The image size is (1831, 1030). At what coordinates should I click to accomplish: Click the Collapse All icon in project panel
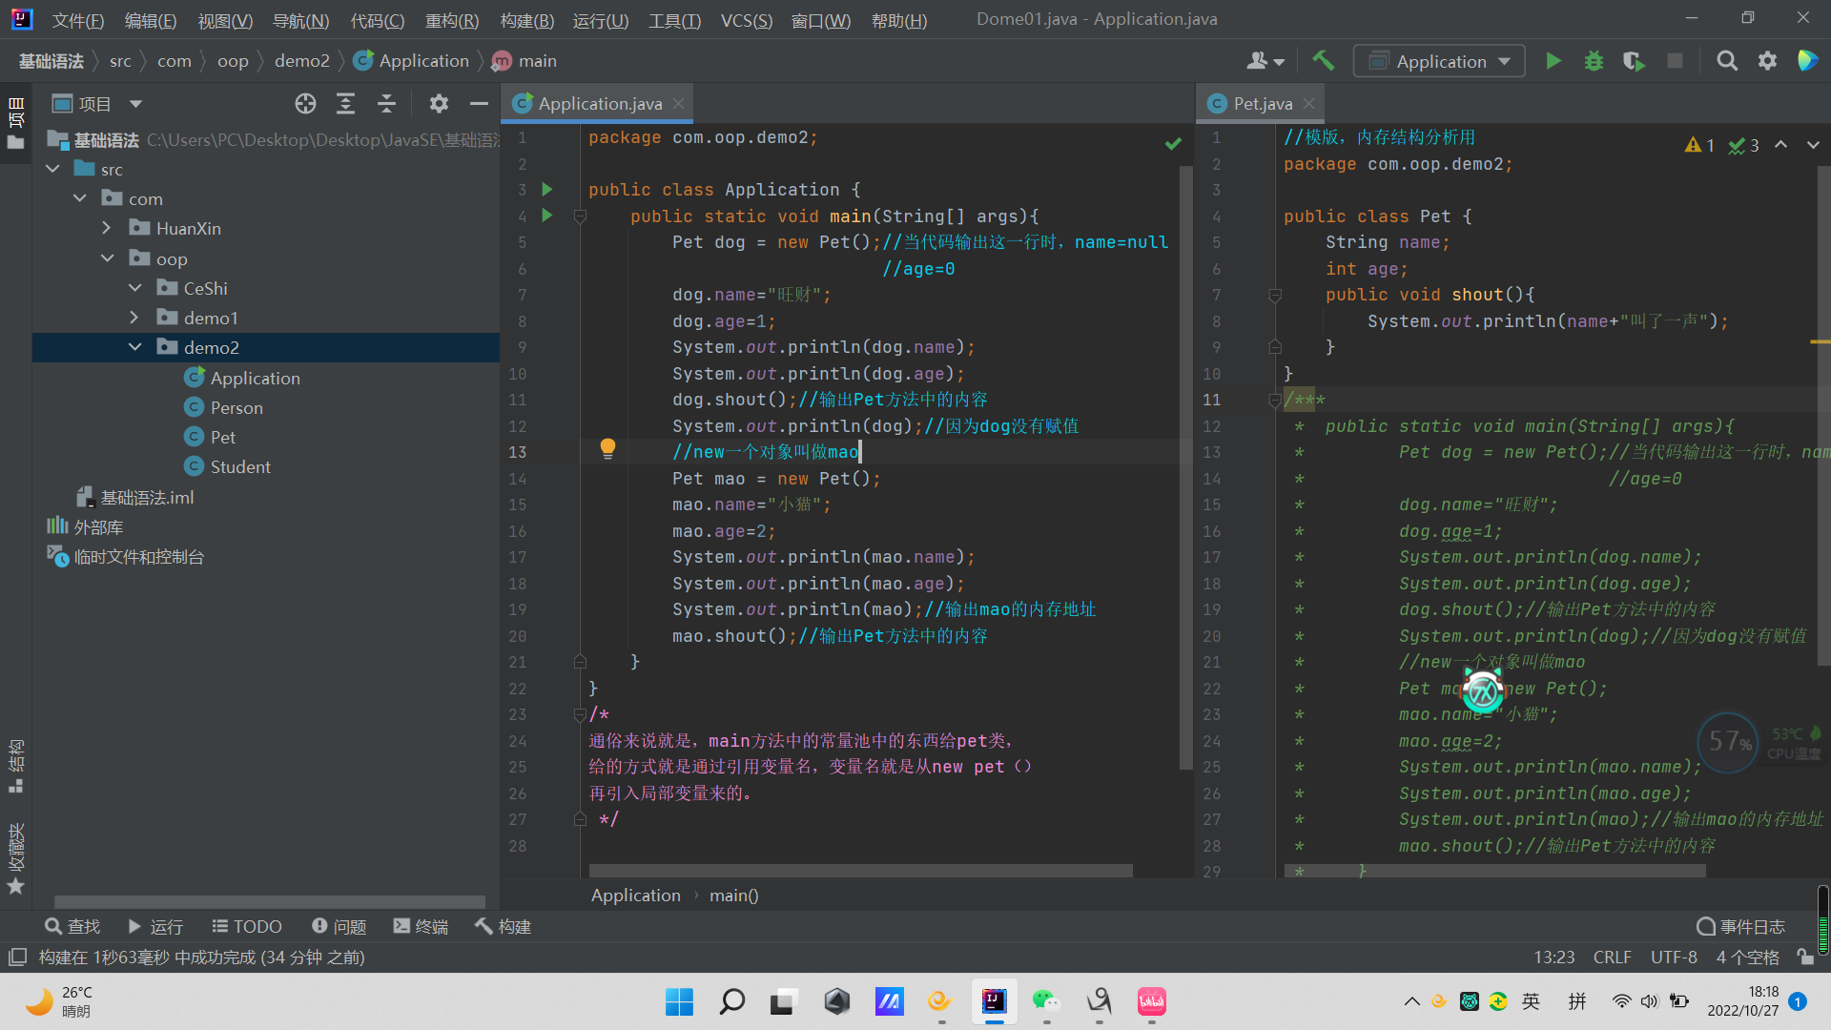click(x=386, y=104)
